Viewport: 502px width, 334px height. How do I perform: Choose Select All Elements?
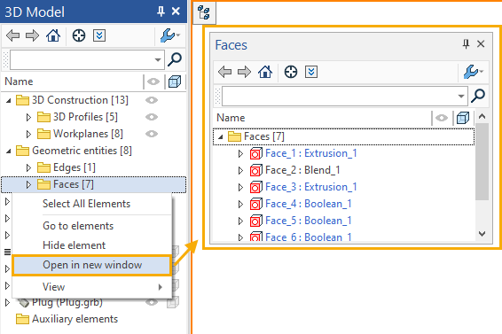point(86,204)
